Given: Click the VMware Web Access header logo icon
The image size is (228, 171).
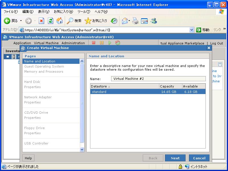Looking at the screenshot, I should [5, 37].
